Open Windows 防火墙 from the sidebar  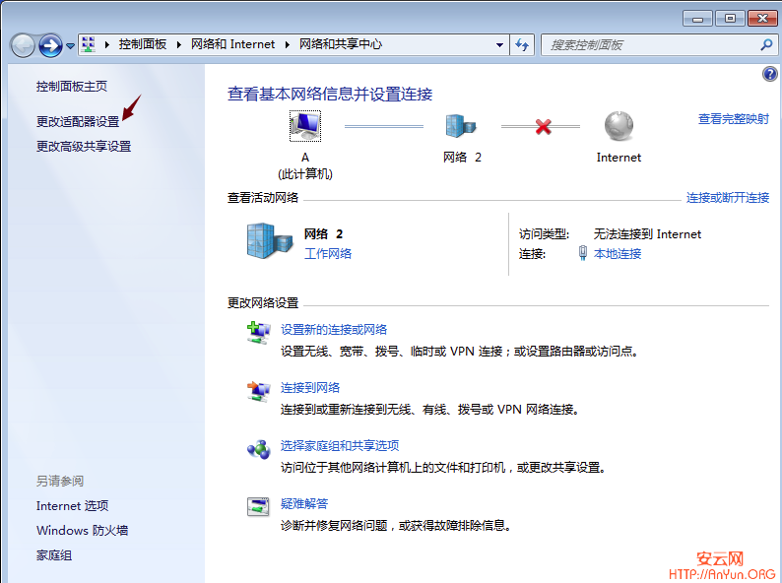tap(82, 530)
